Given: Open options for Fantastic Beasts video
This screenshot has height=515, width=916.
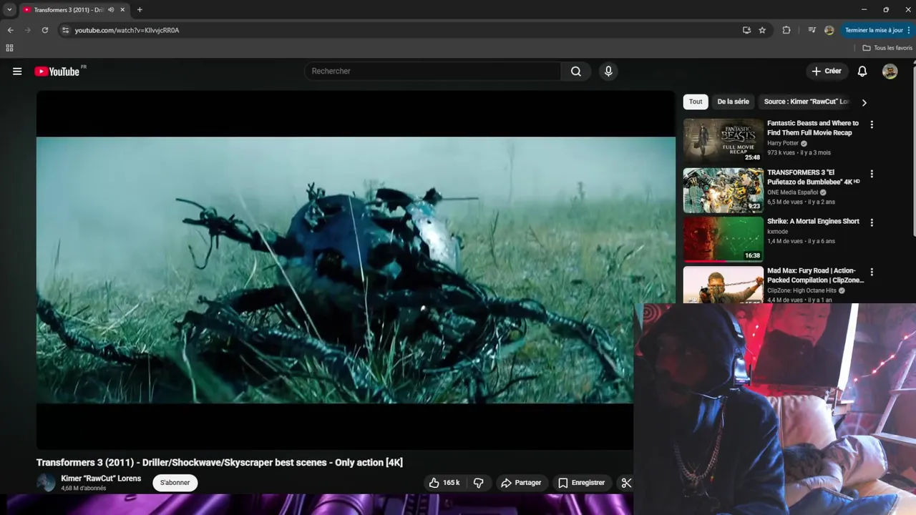Looking at the screenshot, I should (x=872, y=124).
